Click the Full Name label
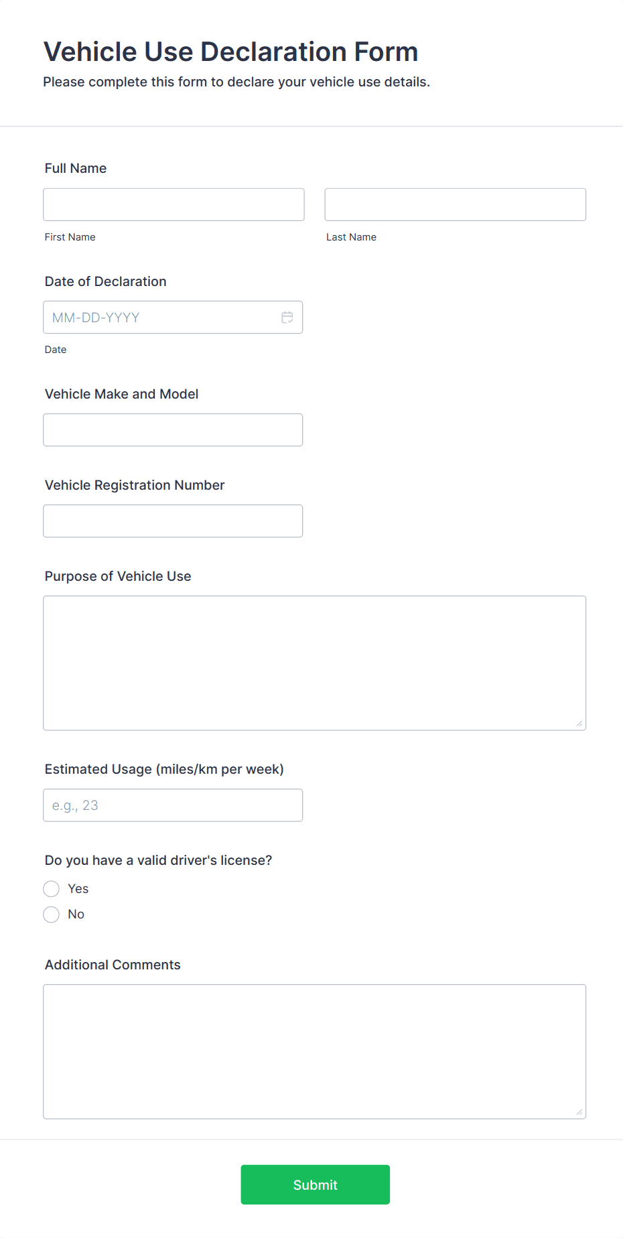The height and width of the screenshot is (1238, 623). coord(75,168)
